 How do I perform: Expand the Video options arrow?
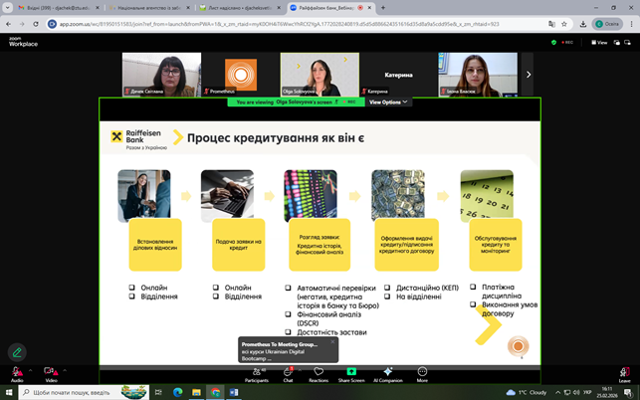point(64,368)
